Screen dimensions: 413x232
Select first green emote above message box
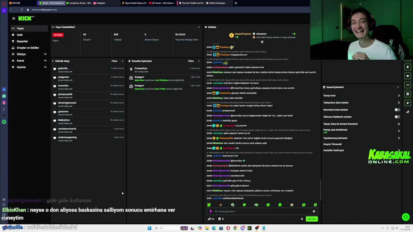pos(209,205)
